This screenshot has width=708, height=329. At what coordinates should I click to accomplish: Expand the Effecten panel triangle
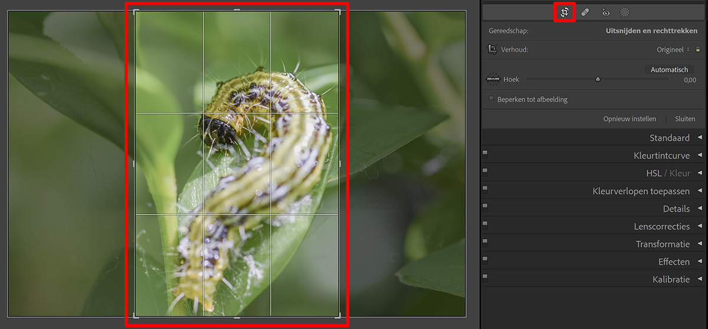coord(700,261)
